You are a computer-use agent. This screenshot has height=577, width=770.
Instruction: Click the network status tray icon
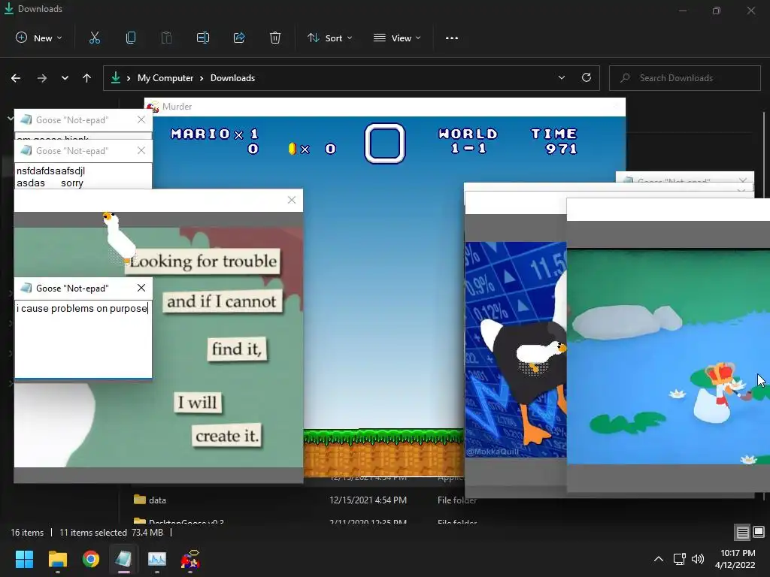point(679,559)
